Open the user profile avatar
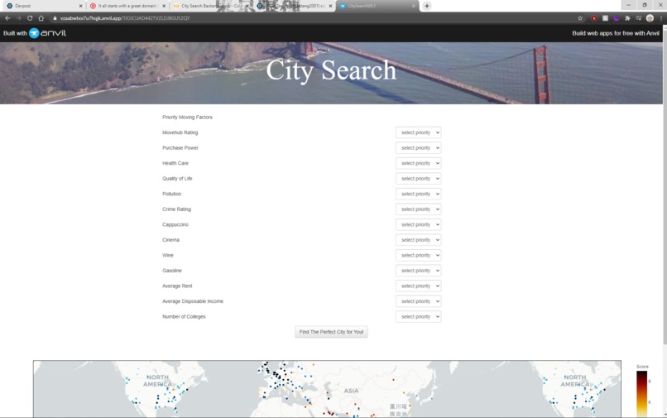The image size is (667, 418). pyautogui.click(x=650, y=18)
